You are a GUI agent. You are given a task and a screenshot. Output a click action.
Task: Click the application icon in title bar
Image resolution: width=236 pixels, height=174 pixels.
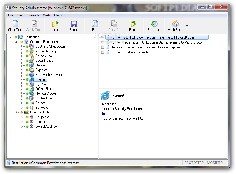click(x=8, y=8)
